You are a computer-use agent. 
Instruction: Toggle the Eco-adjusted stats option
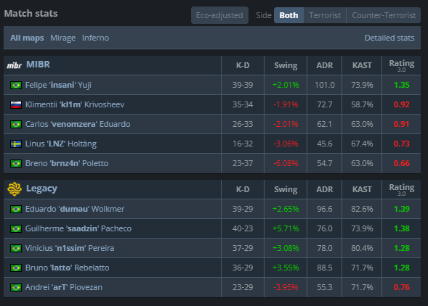pos(219,15)
